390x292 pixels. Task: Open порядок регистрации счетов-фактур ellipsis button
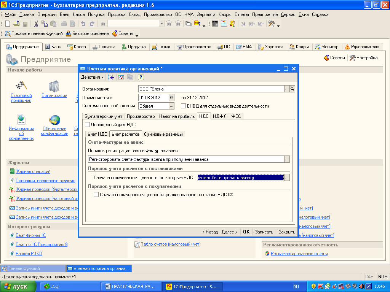[x=287, y=159]
